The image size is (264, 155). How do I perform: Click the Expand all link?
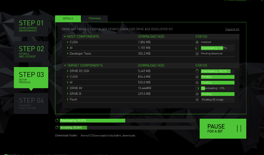(232, 29)
